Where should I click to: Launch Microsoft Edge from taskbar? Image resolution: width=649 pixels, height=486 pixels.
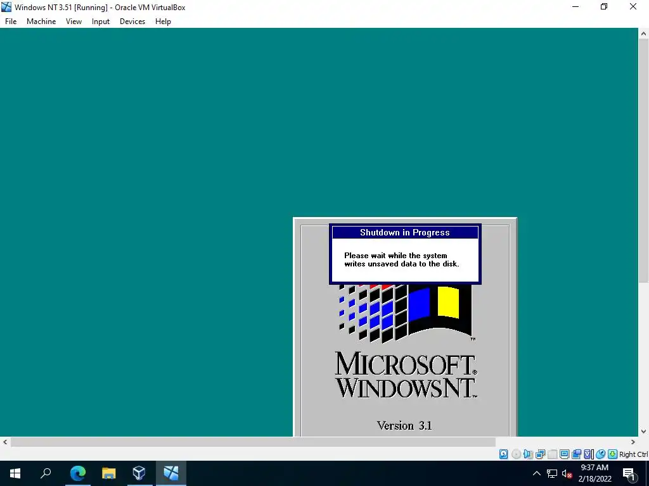(78, 473)
